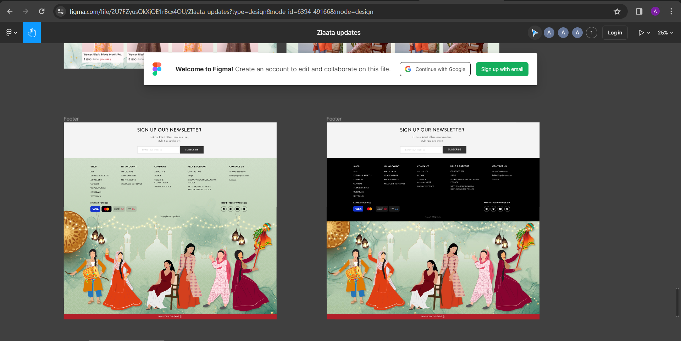
Task: Bookmark this page with the star icon
Action: pyautogui.click(x=617, y=11)
